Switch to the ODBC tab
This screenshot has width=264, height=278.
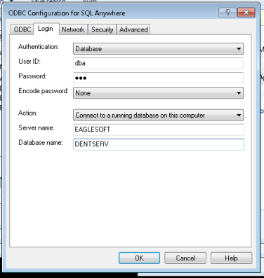tap(22, 29)
